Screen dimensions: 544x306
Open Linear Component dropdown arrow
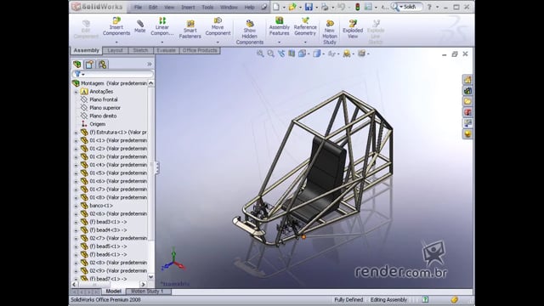tap(162, 42)
